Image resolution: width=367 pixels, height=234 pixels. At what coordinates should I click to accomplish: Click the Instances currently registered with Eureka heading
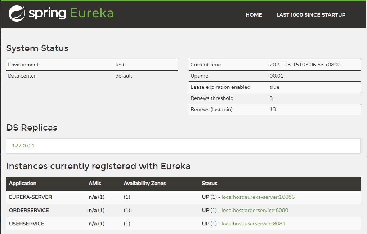tap(98, 166)
